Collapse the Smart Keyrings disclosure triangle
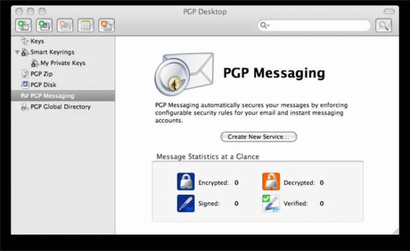This screenshot has width=410, height=251. coord(17,52)
